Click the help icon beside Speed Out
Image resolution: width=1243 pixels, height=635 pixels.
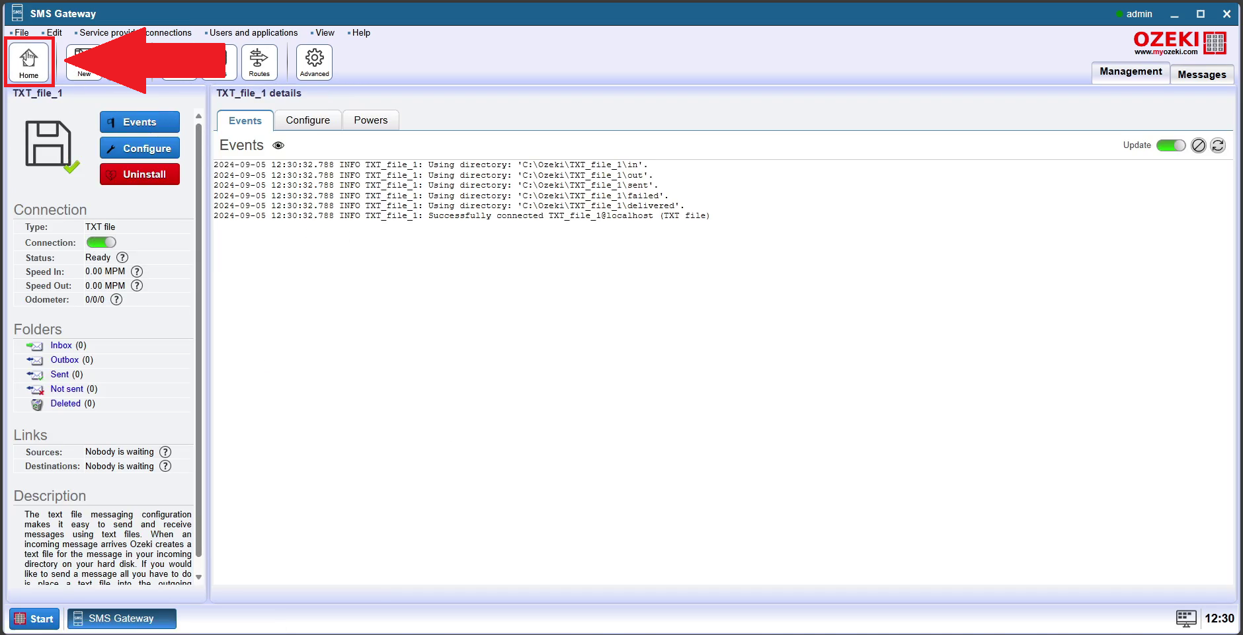click(137, 285)
